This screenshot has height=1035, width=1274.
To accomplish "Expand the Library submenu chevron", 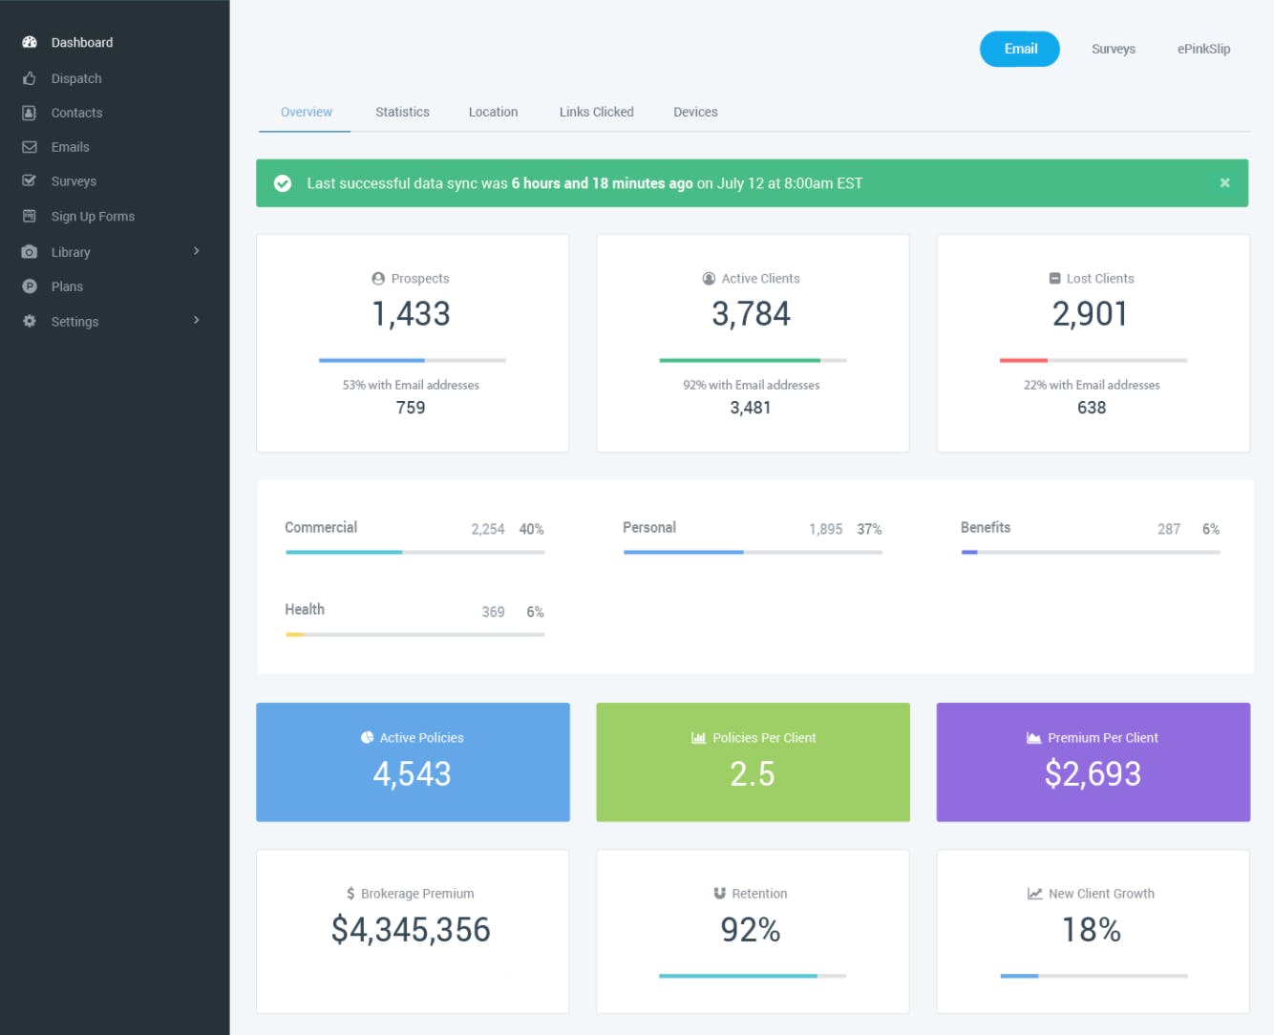I will click(197, 251).
